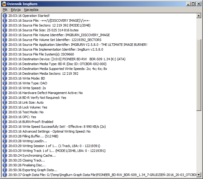Viewport: 203px width, 179px height.
Task: Click info icon beside Filling Buffer line
Action: click(x=5, y=136)
